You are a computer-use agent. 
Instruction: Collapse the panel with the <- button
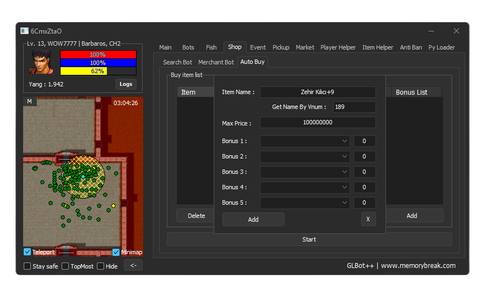click(133, 265)
